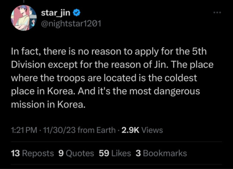Screen dimensions: 233x169
Task: View the 2.9K Views analytics
Action: click(142, 130)
